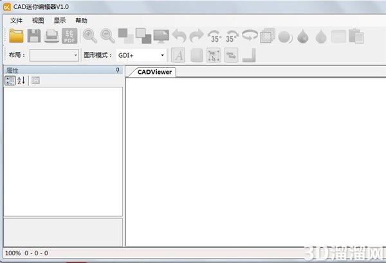
Task: Click the 100% zoom status text
Action: (x=13, y=253)
